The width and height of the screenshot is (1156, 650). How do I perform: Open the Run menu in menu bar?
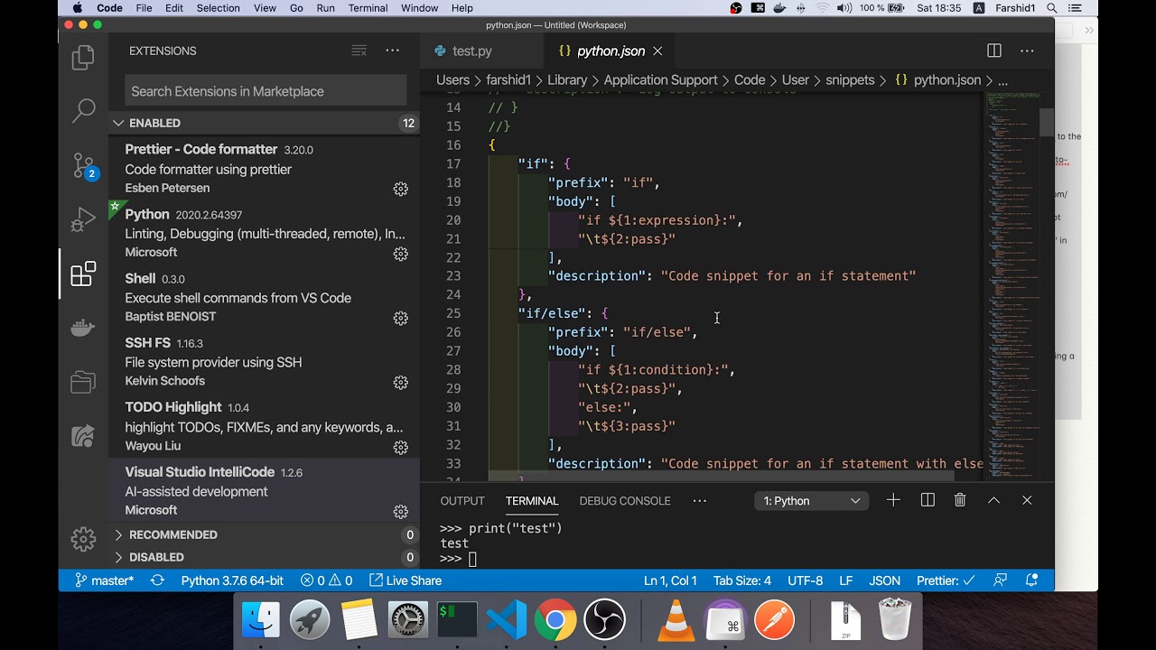(325, 8)
